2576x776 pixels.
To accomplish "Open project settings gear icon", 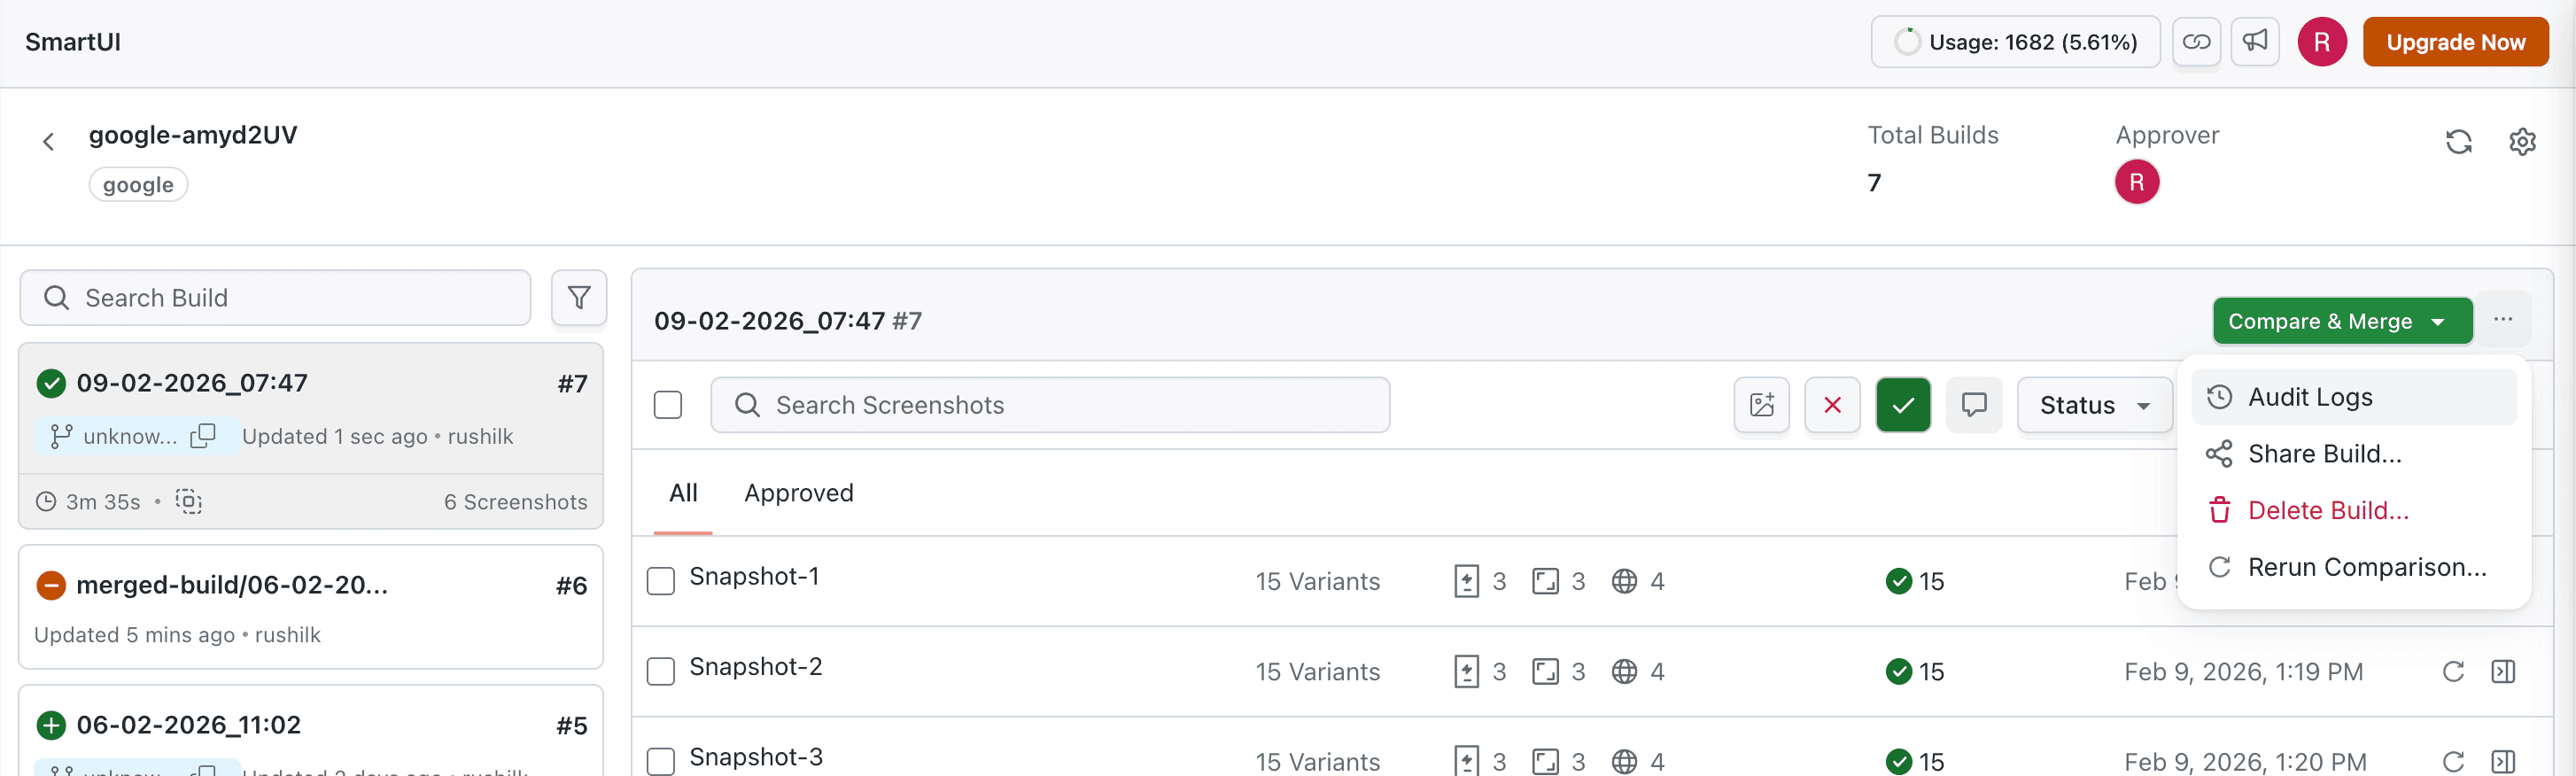I will pyautogui.click(x=2522, y=142).
